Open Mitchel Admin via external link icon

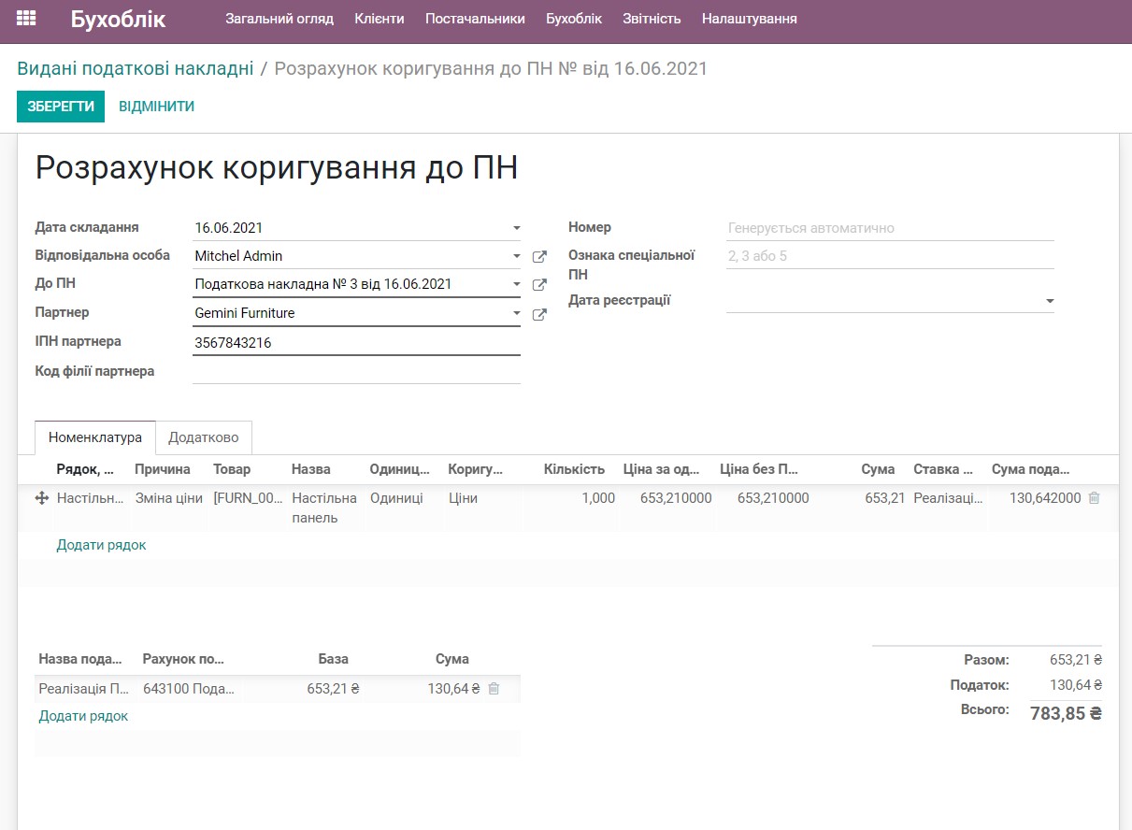click(539, 255)
